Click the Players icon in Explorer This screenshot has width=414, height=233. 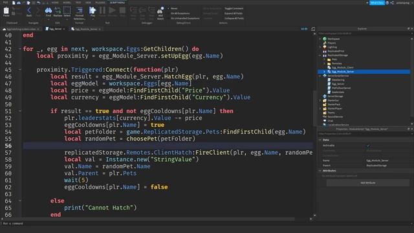coord(325,43)
